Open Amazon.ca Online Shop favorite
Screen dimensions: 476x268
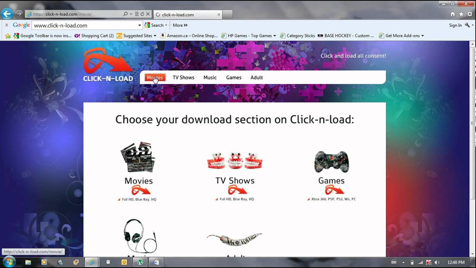[x=189, y=36]
